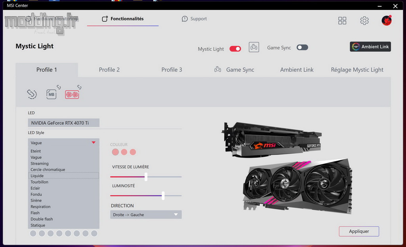The image size is (406, 247).
Task: Pick the second Couleur swatch
Action: 124,152
